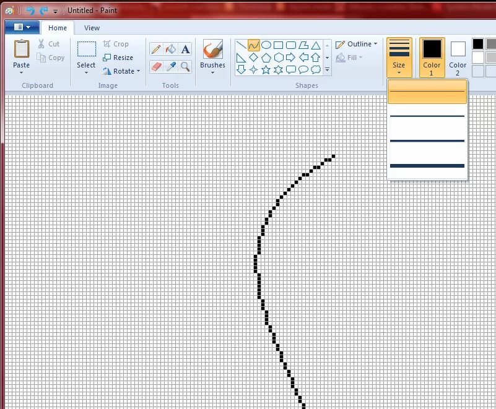Select the Hexagon shape

pos(279,58)
